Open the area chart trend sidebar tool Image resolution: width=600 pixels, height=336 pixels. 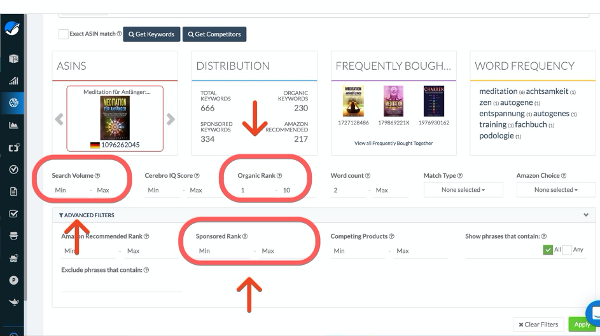point(13,125)
